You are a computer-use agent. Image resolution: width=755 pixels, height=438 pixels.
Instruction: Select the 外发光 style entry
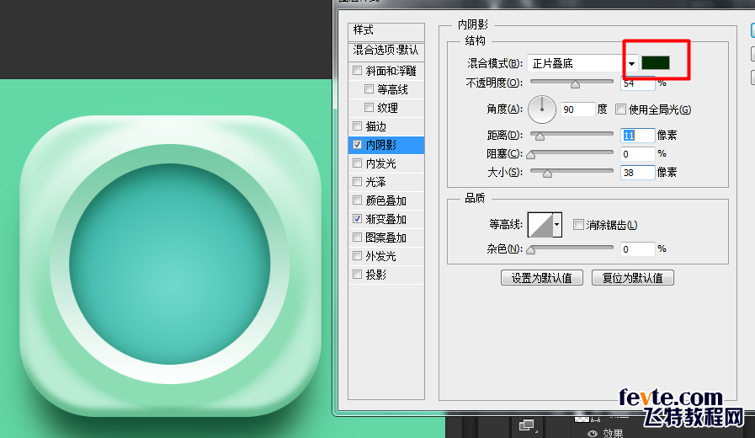380,256
